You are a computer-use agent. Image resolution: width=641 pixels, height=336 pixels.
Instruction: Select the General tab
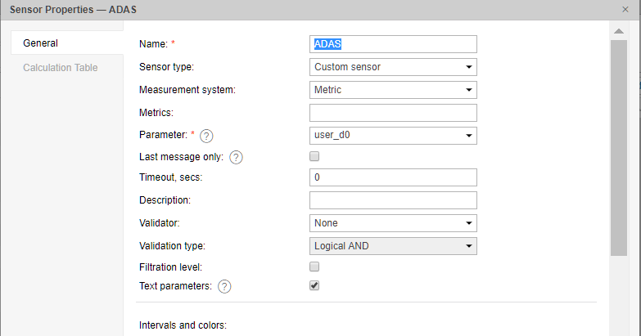click(41, 43)
